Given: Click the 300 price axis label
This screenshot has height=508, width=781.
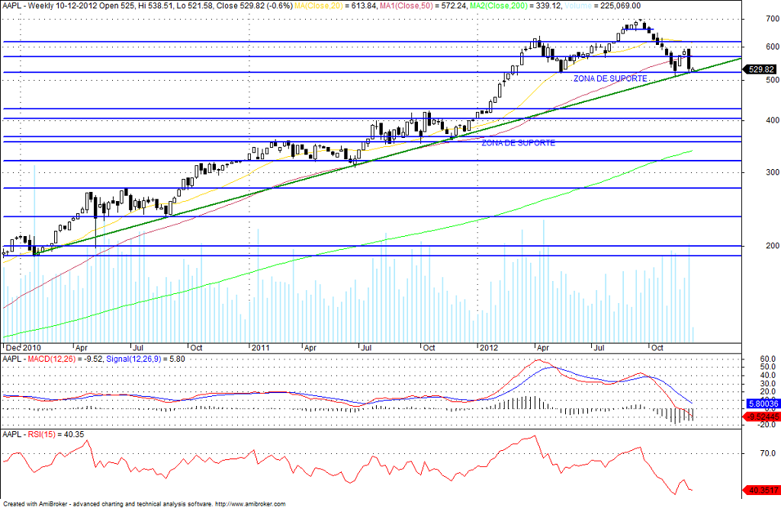Looking at the screenshot, I should 773,172.
